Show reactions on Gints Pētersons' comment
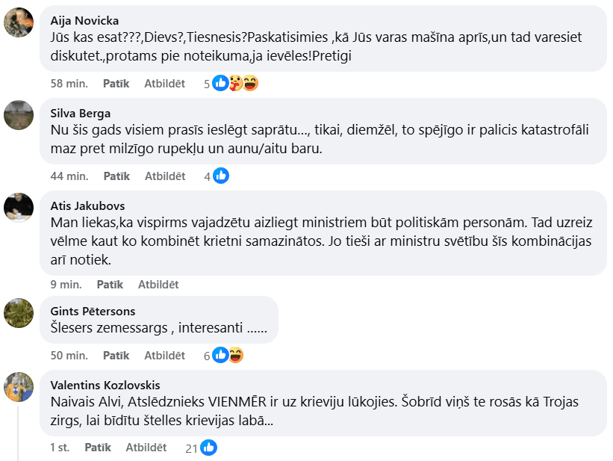Image resolution: width=613 pixels, height=461 pixels. (x=228, y=356)
